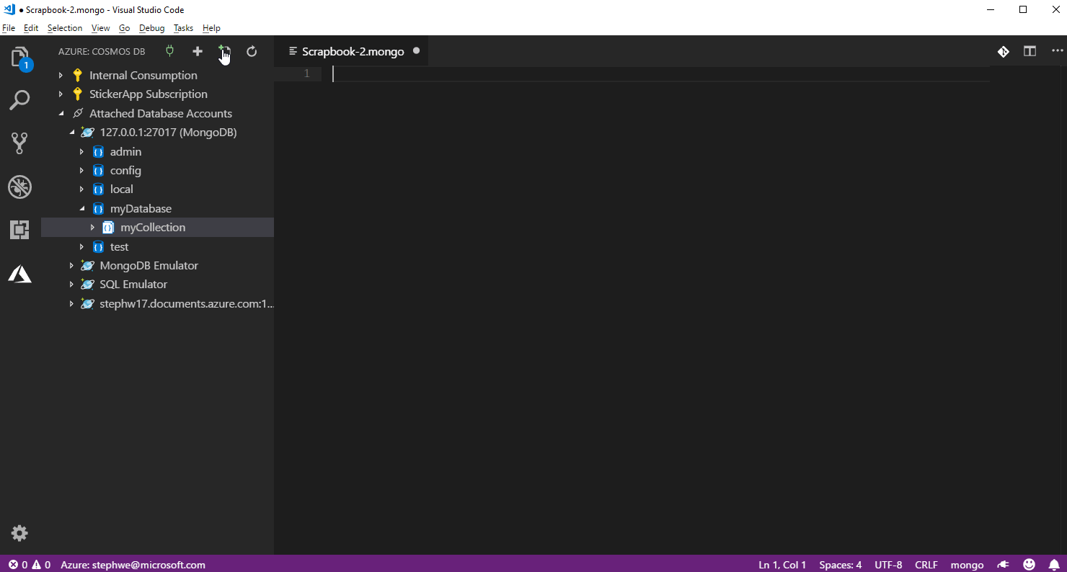Open Source Control in the activity bar
Screen dimensions: 1067x572
tap(19, 143)
